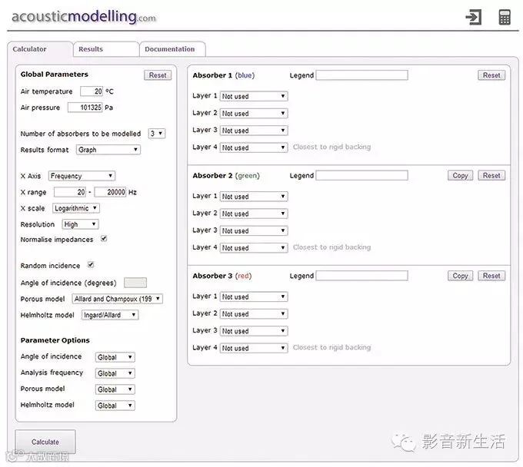Click the Calculate button

(45, 442)
